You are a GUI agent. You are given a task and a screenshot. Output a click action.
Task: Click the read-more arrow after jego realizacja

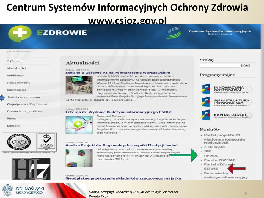(120, 133)
